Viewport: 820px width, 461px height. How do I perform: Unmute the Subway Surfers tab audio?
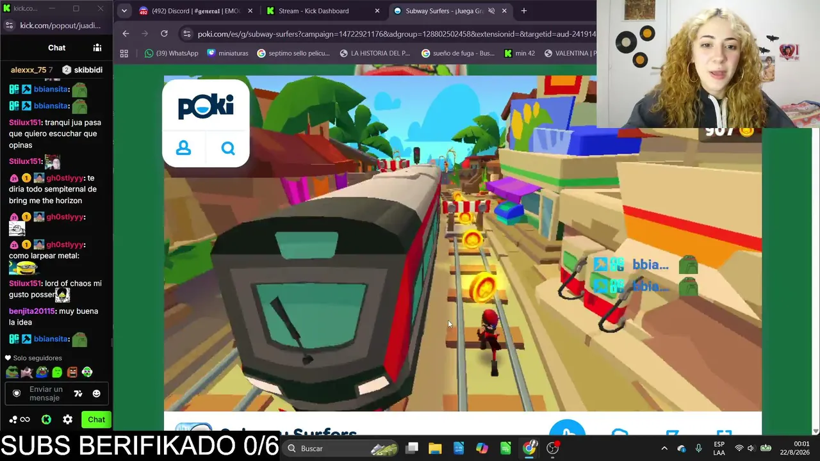tap(491, 11)
